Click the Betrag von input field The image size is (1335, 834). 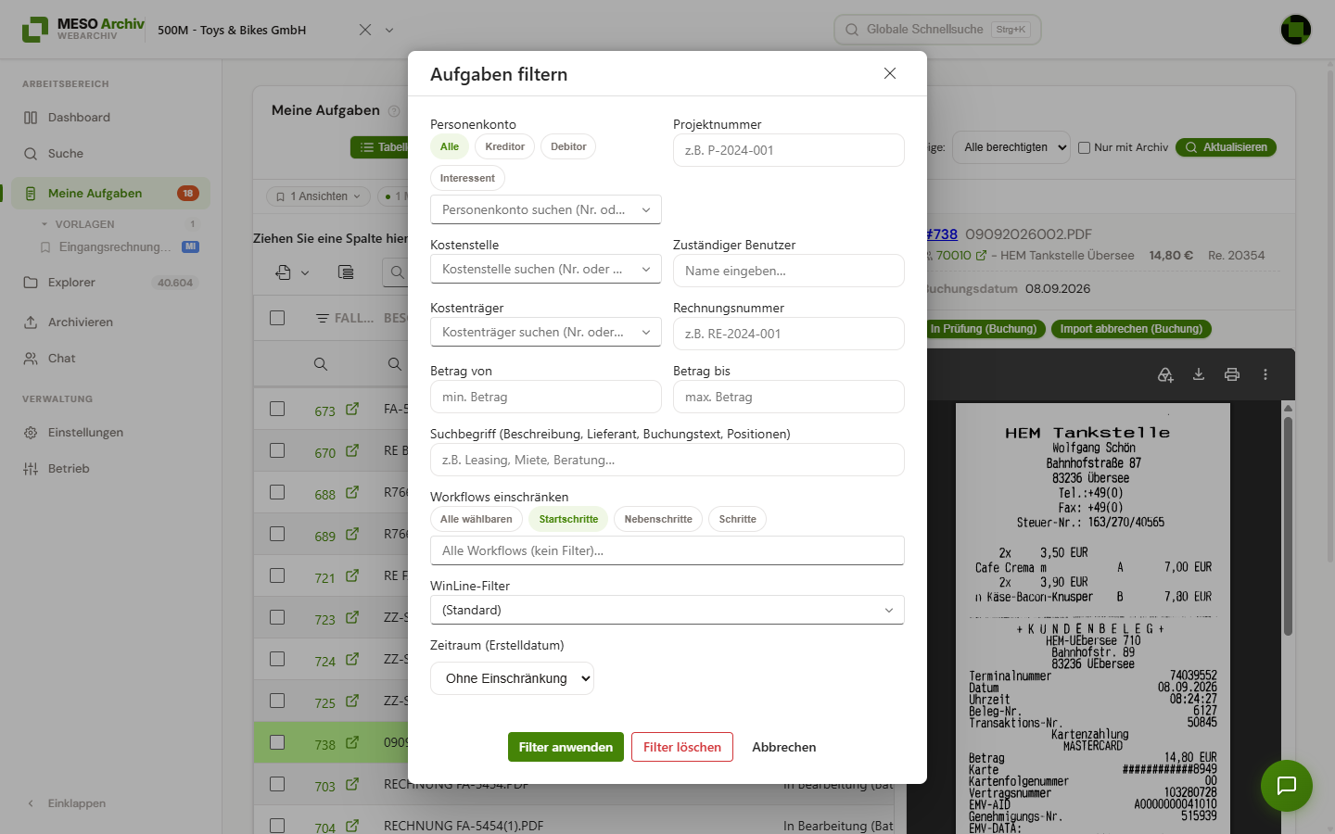tap(546, 397)
